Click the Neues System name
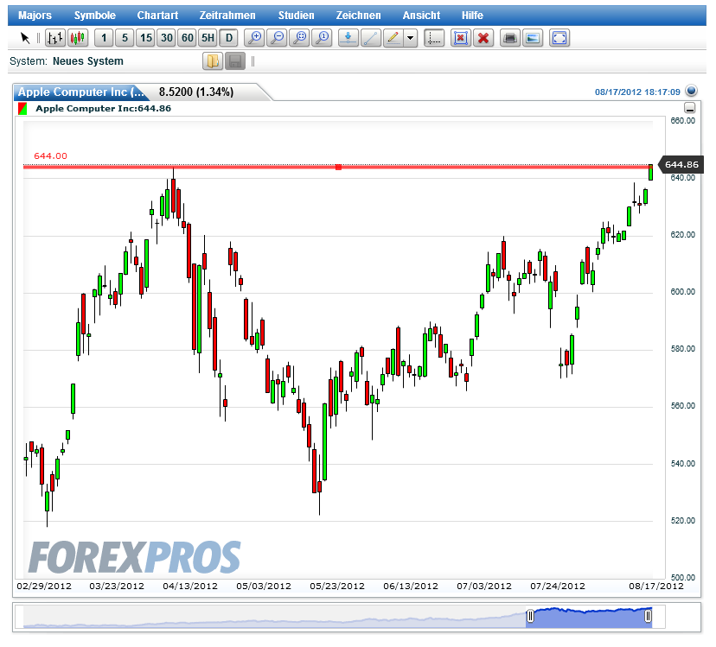The height and width of the screenshot is (647, 716). [88, 61]
